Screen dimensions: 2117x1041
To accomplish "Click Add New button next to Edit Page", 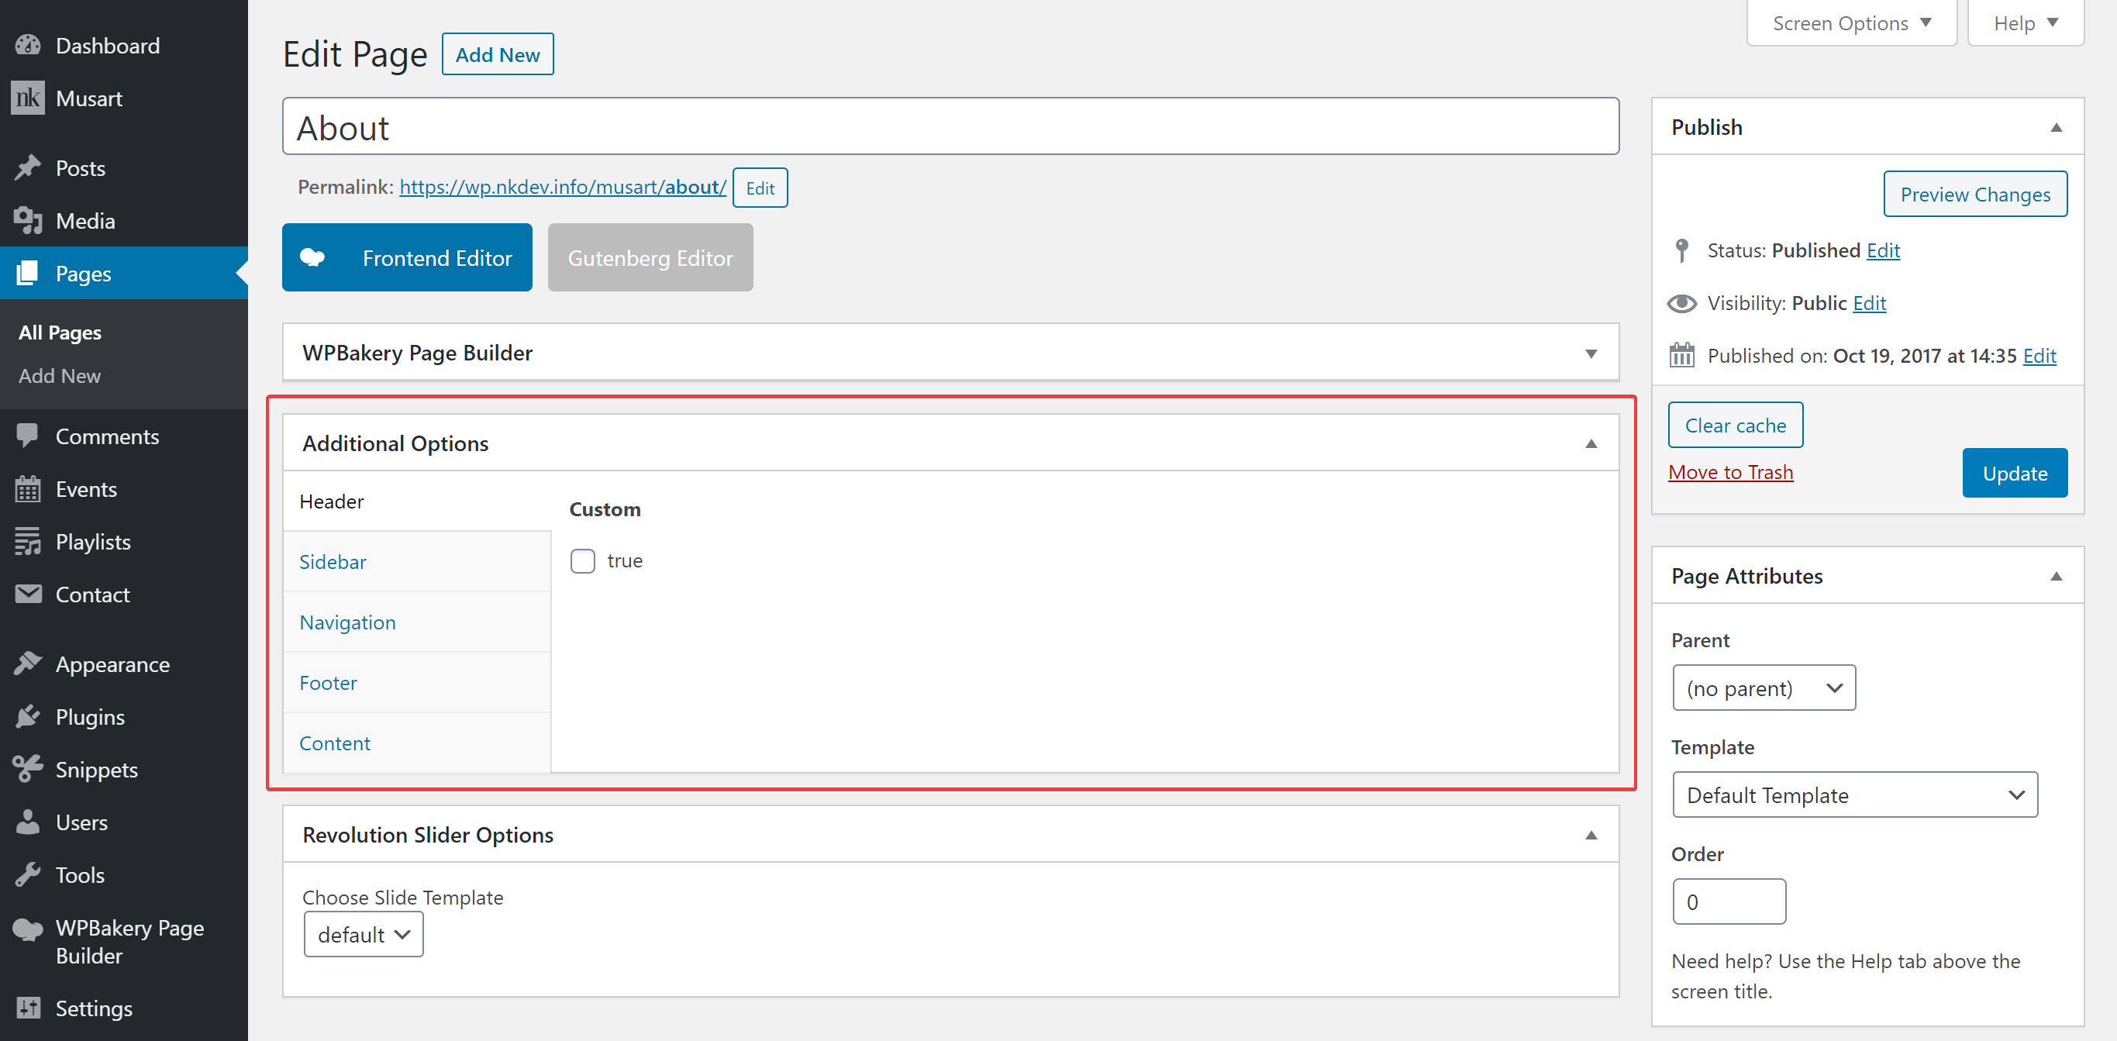I will click(497, 54).
